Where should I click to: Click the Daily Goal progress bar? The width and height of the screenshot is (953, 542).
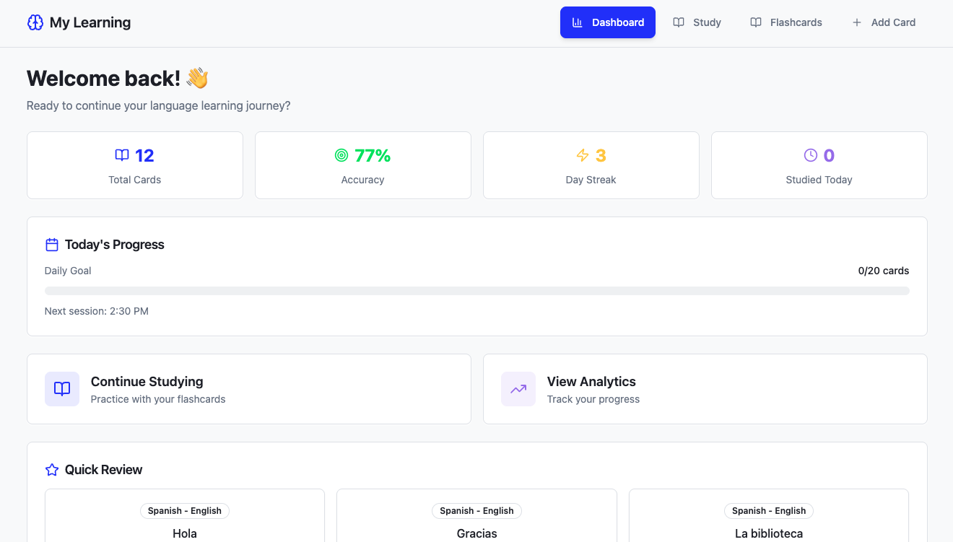pos(476,291)
